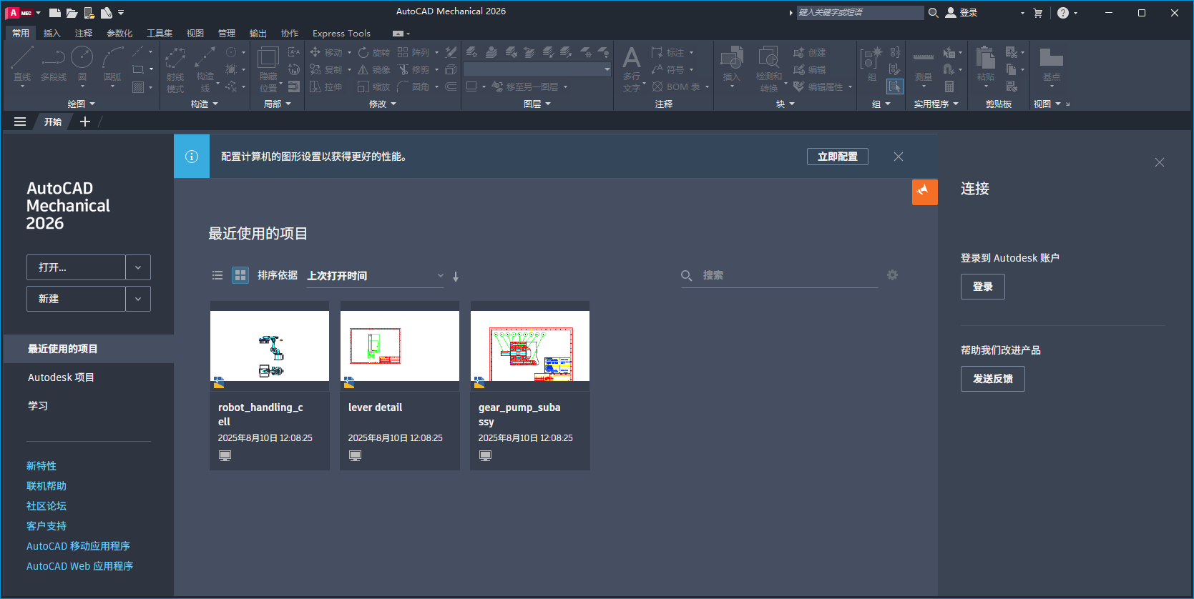Click the gear settings icon near search
Image resolution: width=1194 pixels, height=599 pixels.
[892, 275]
